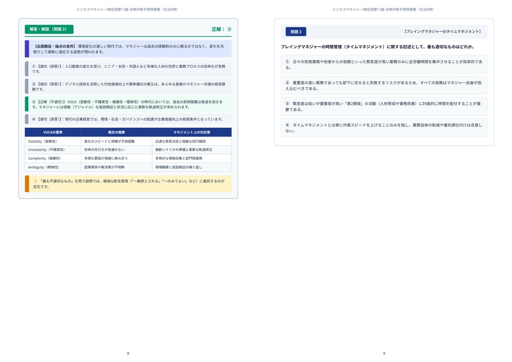Click the book title header above the answer page

(x=127, y=9)
